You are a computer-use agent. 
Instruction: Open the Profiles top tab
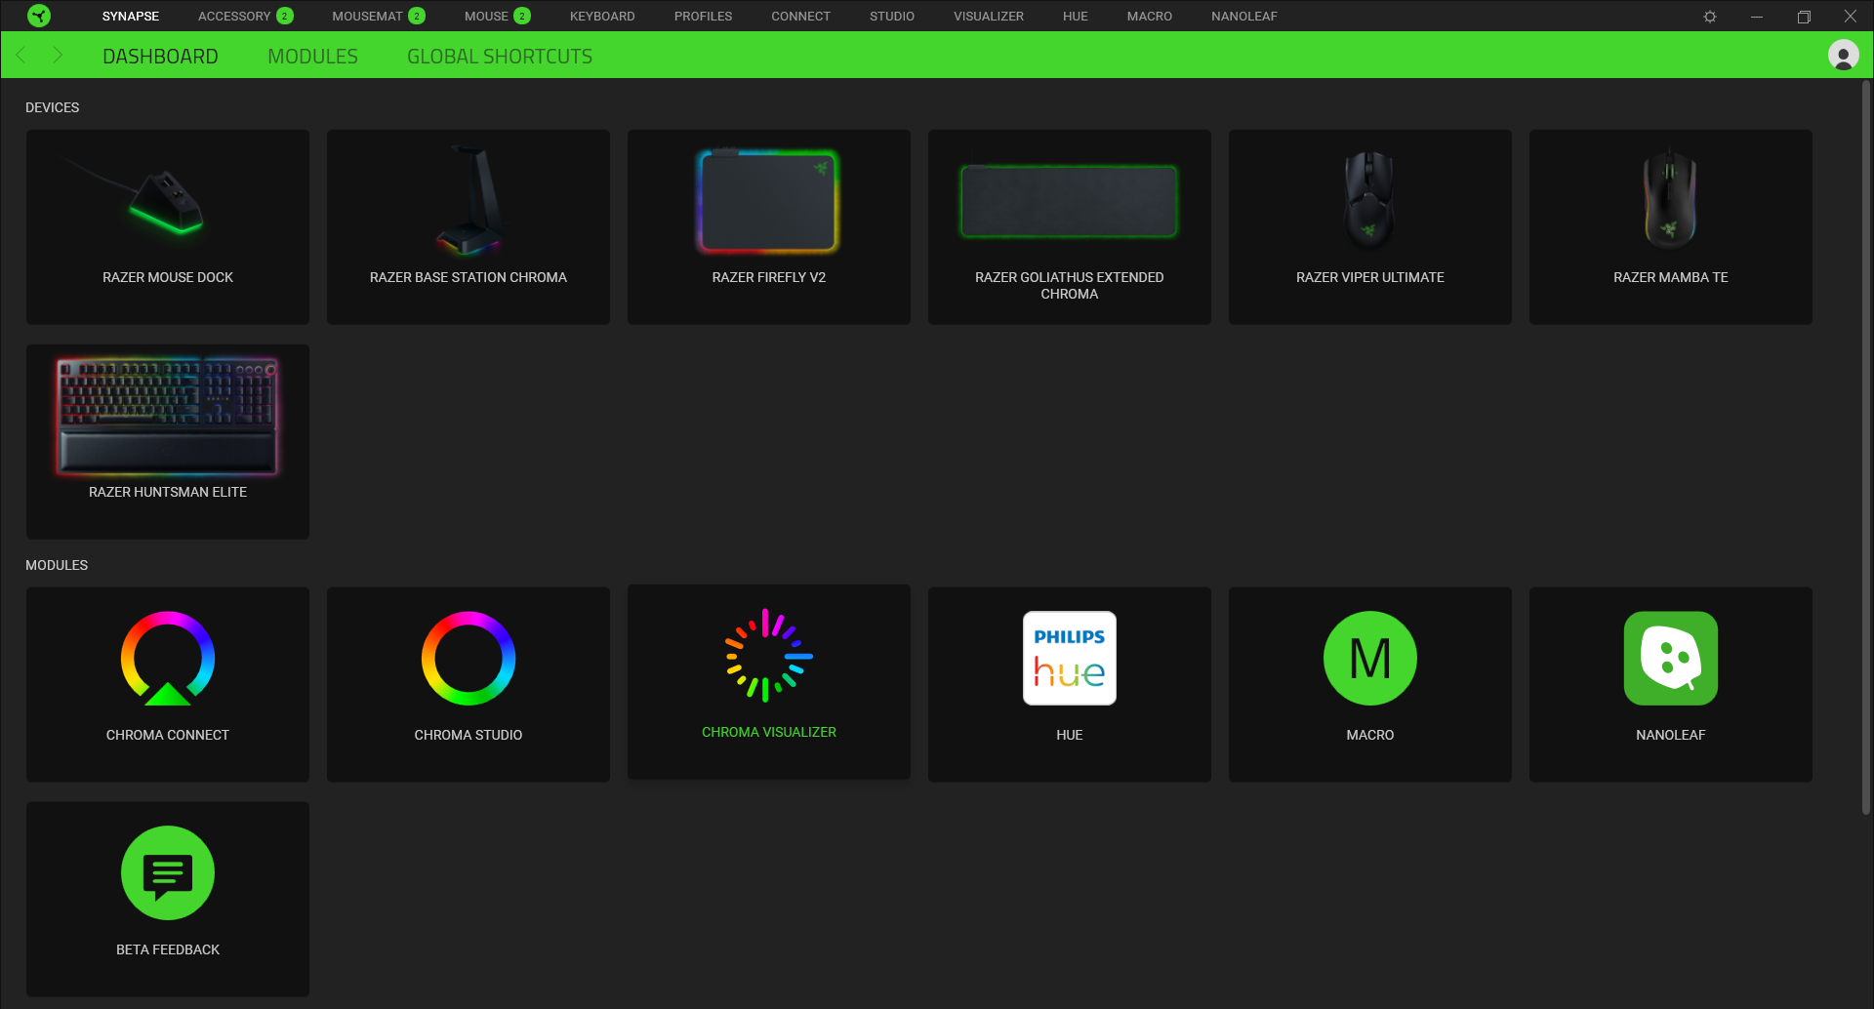pyautogui.click(x=703, y=17)
